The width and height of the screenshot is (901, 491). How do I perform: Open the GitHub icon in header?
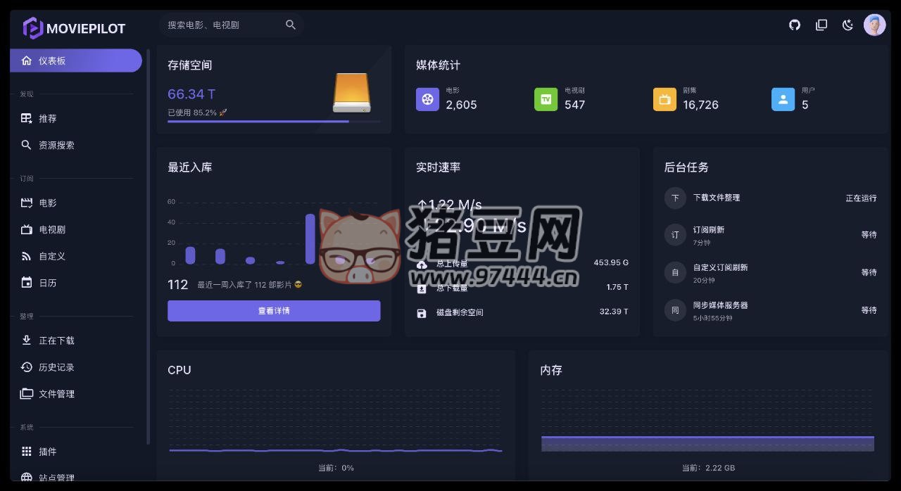coord(795,25)
